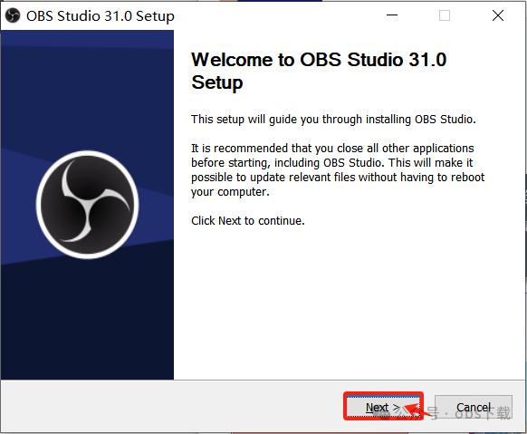Click the 'Welcome to OBS Studio 31.0 Setup' heading

click(319, 71)
